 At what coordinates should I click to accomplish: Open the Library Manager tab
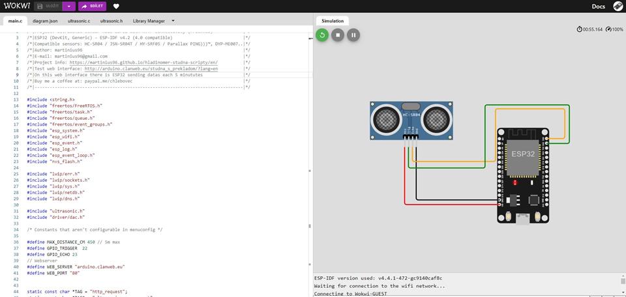[149, 21]
